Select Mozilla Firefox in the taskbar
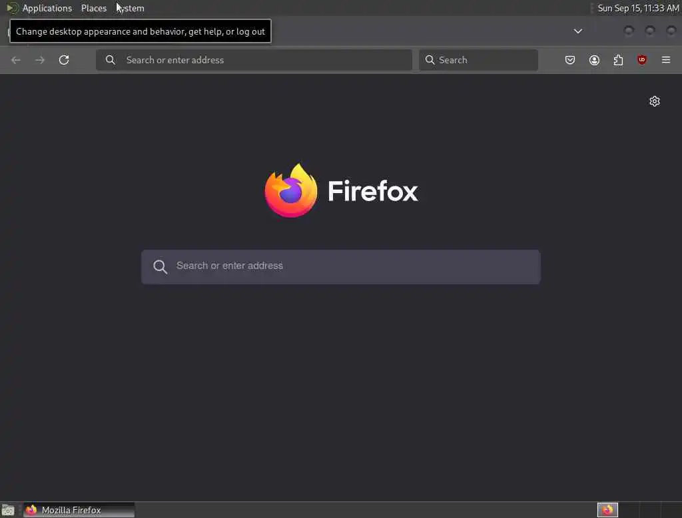Viewport: 682px width, 518px height. (79, 510)
